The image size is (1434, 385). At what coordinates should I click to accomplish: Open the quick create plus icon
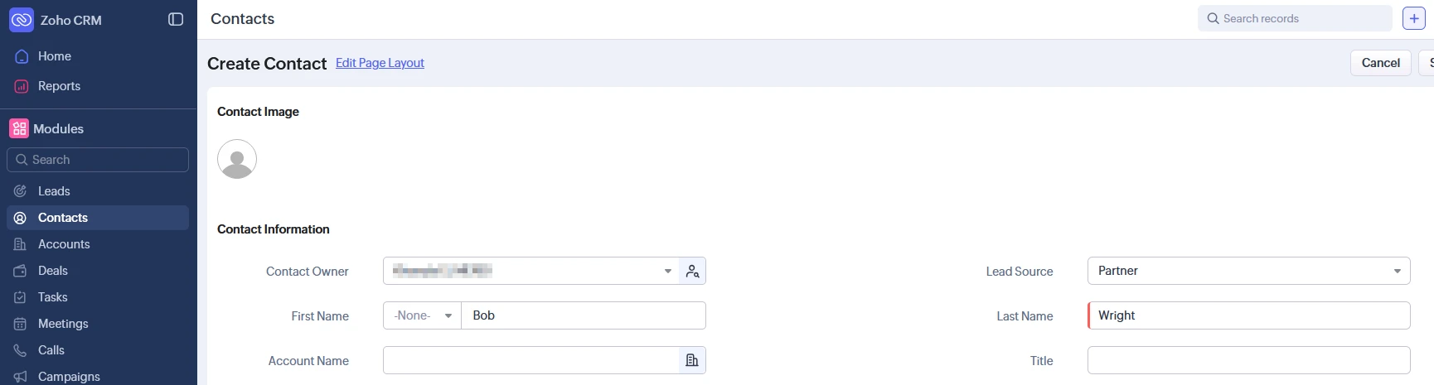1414,18
